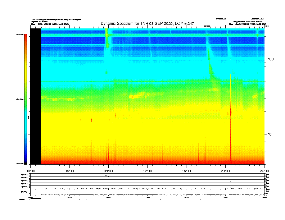
Task: Click the '100' frequency axis label
Action: click(271, 59)
